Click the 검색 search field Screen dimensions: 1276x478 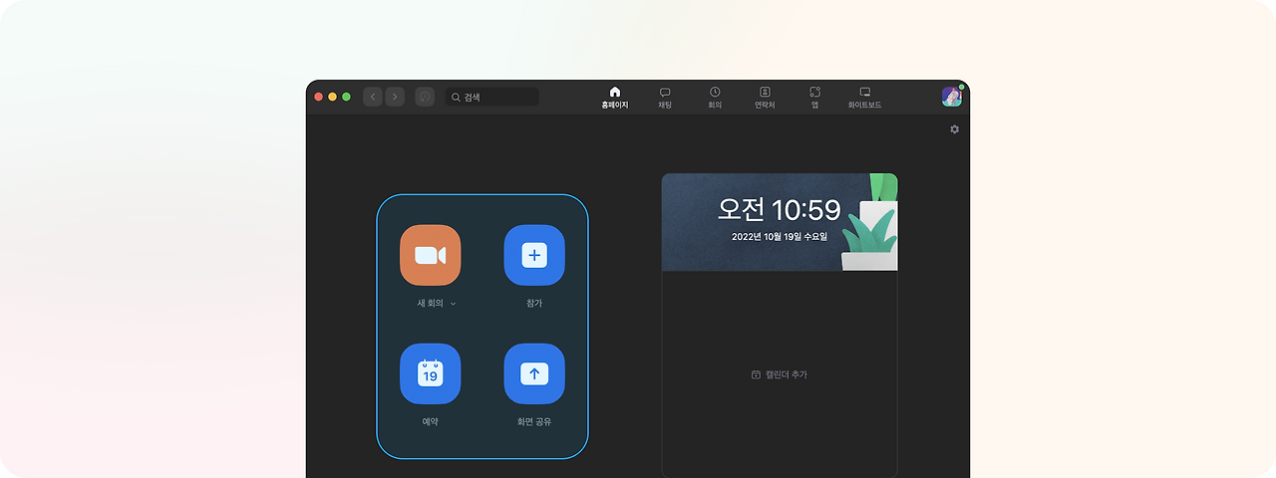(x=492, y=97)
